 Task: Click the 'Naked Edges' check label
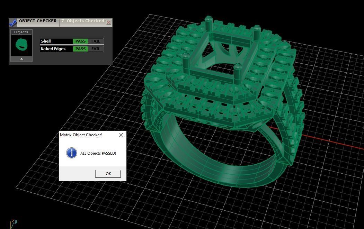pyautogui.click(x=53, y=49)
